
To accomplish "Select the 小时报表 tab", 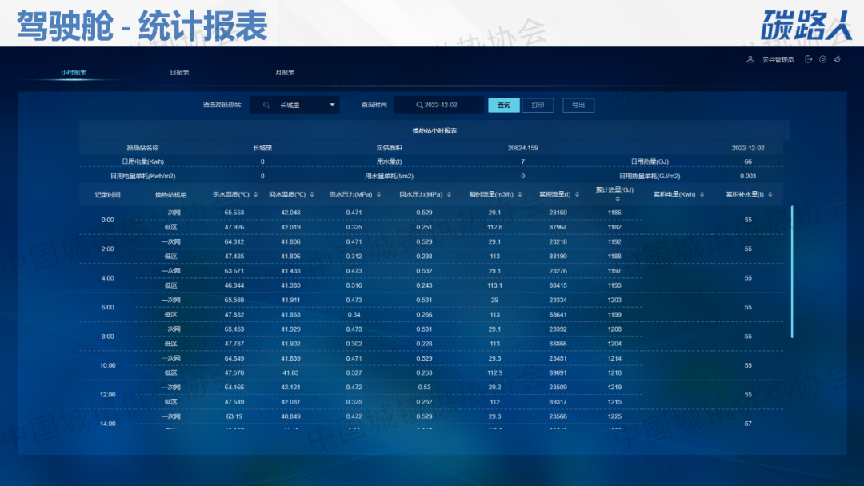I will [x=74, y=72].
